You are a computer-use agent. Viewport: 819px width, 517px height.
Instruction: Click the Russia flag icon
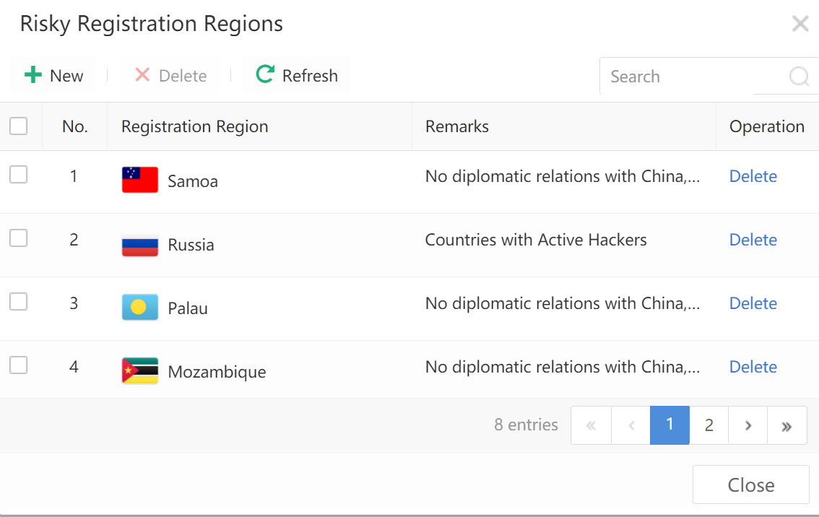[140, 244]
